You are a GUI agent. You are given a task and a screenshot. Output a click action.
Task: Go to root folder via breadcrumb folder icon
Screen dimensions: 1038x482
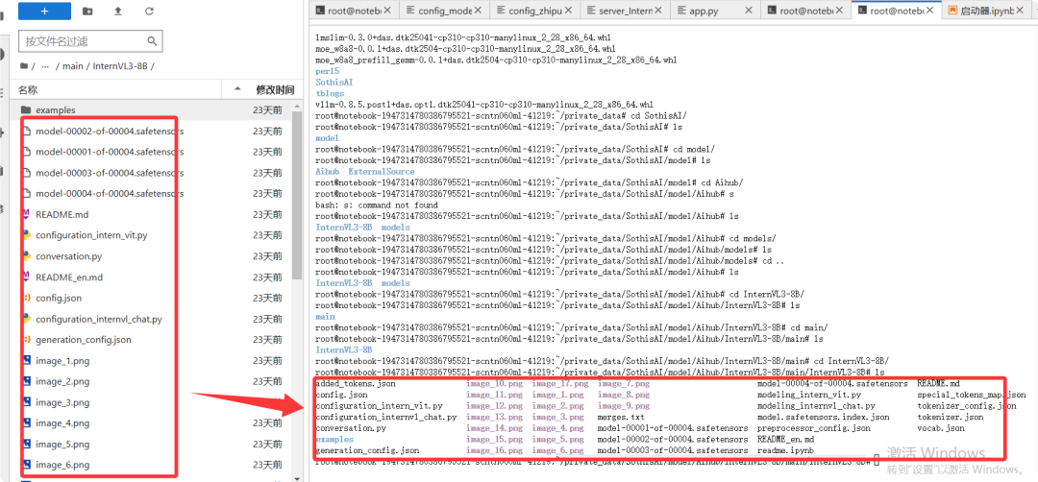point(24,66)
